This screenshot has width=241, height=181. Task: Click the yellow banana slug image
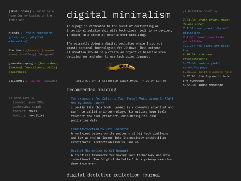[120, 67]
